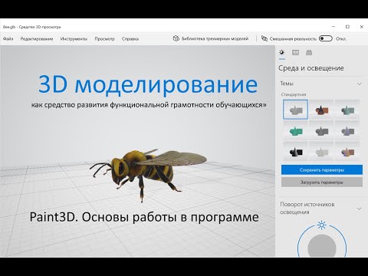Click the gray light rotation dial

[x=322, y=245]
